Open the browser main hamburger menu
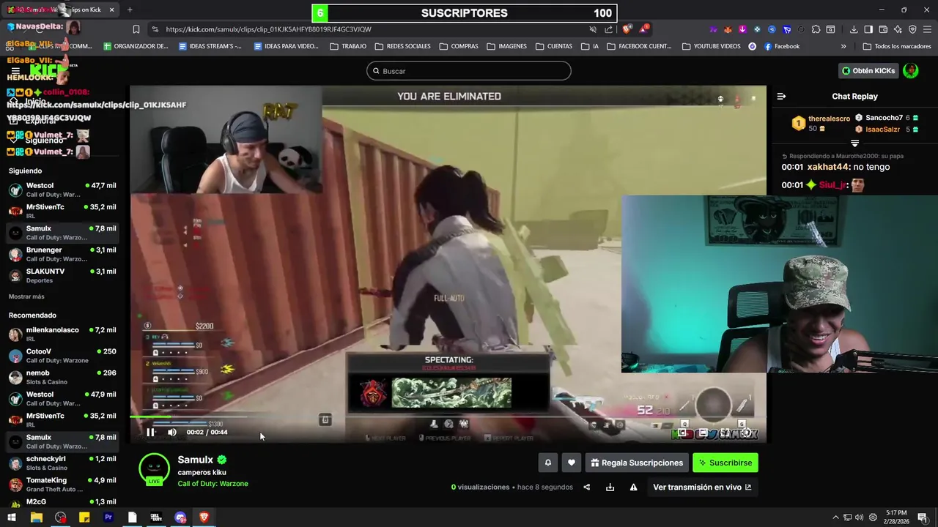This screenshot has width=938, height=527. pyautogui.click(x=927, y=29)
